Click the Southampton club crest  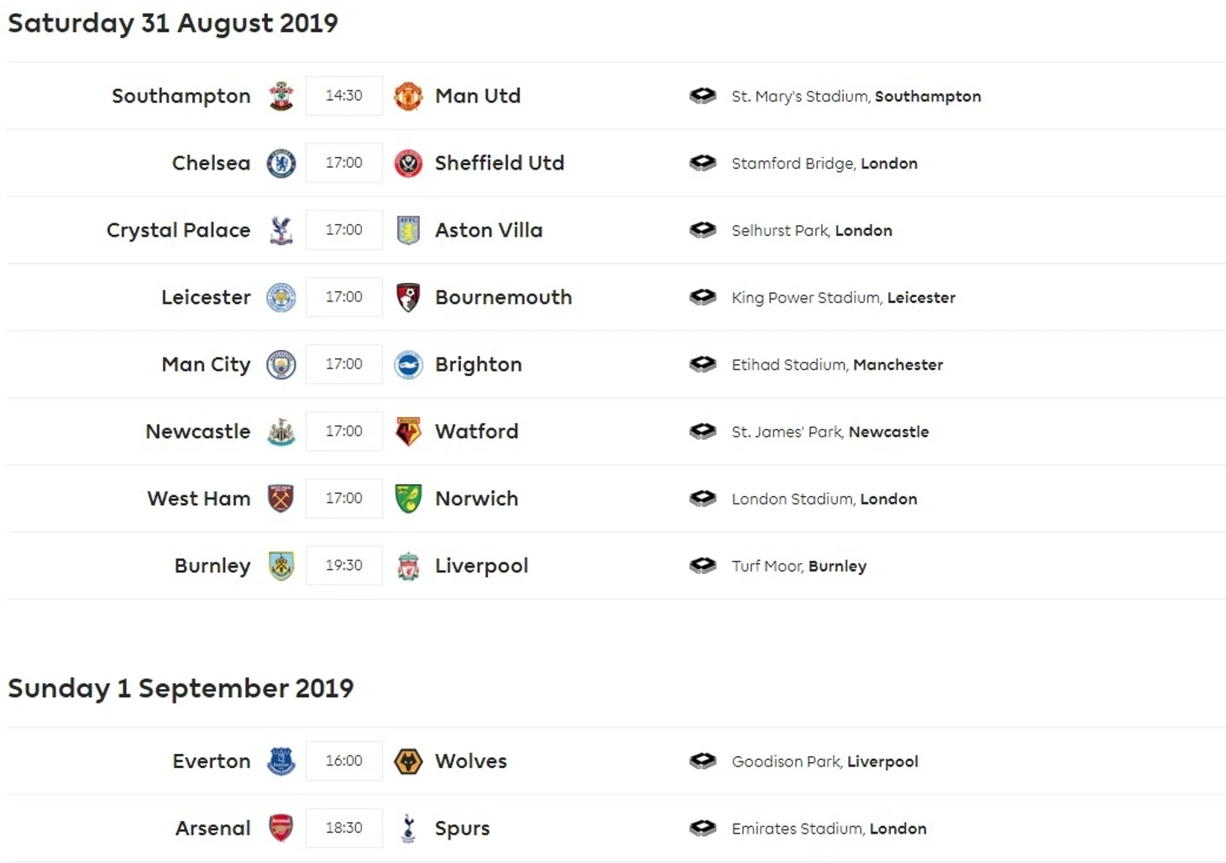(281, 96)
